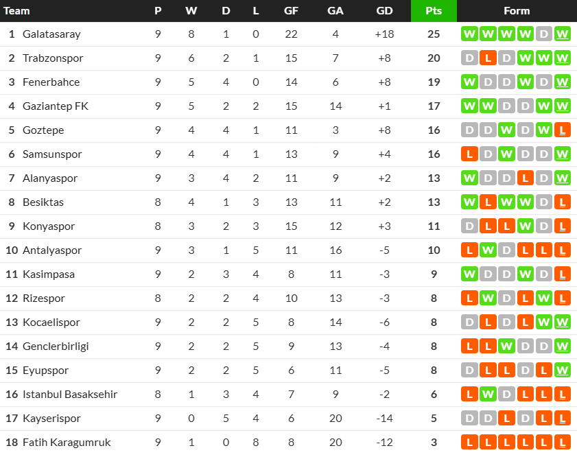The width and height of the screenshot is (577, 457).
Task: Click the Form column header
Action: coord(517,11)
